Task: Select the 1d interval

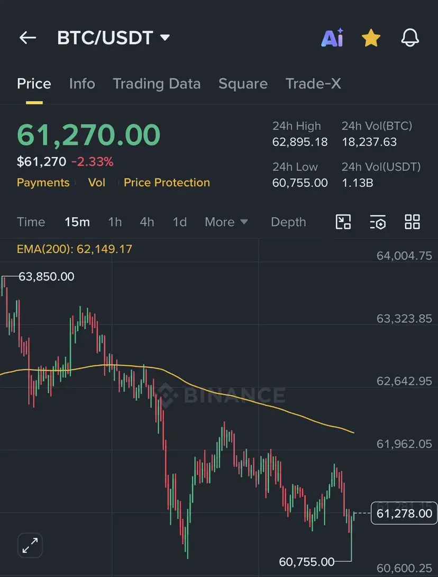Action: (x=180, y=222)
